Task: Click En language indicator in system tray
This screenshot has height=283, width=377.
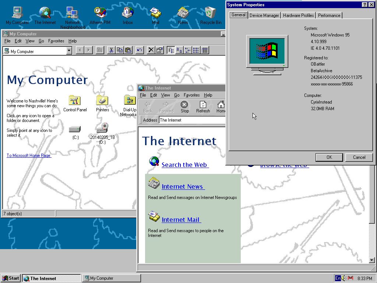Action: (x=338, y=278)
